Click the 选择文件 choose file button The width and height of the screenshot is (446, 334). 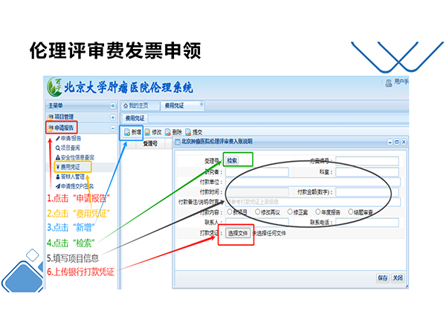click(238, 233)
